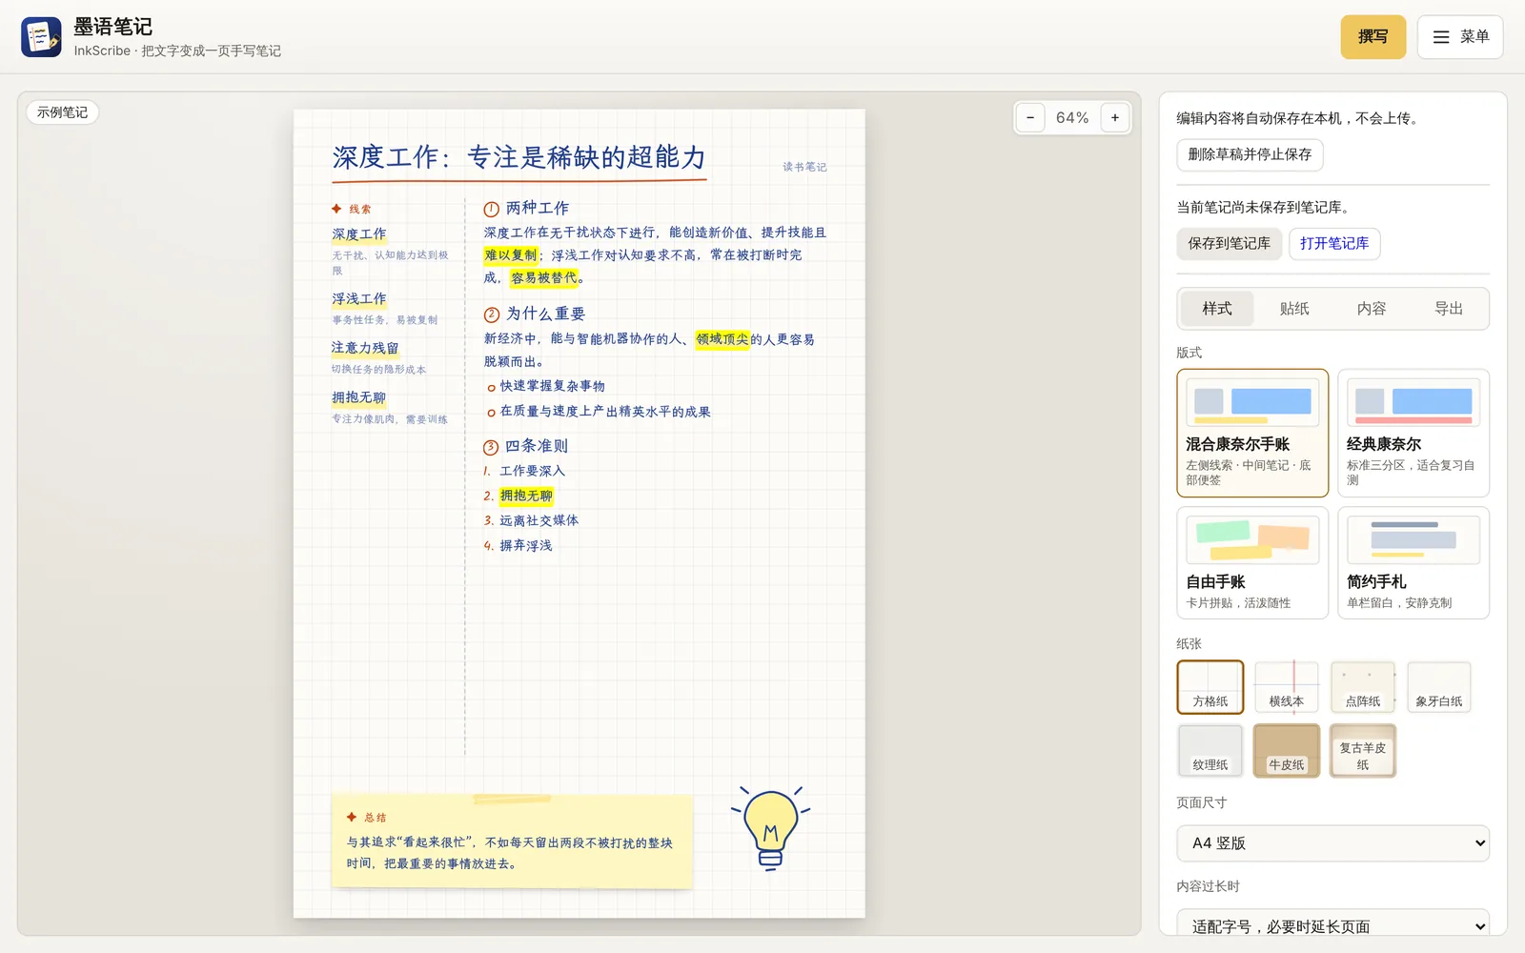Select the 混合康奈尔手账 layout card
This screenshot has width=1525, height=953.
[x=1252, y=434]
